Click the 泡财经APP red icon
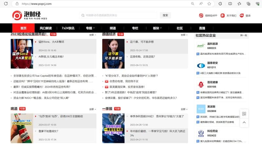This screenshot has width=262, height=144. 201,15
